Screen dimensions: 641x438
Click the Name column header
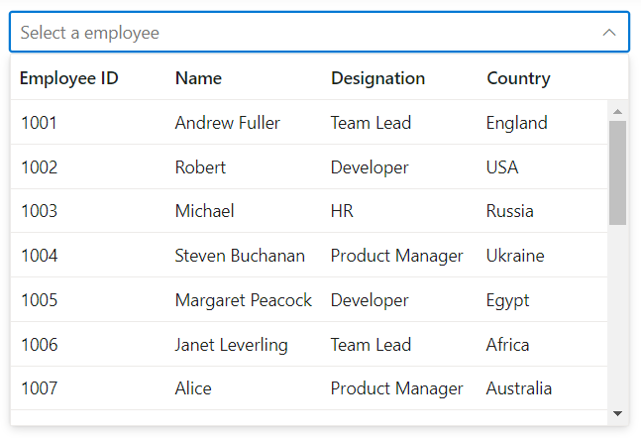[199, 78]
